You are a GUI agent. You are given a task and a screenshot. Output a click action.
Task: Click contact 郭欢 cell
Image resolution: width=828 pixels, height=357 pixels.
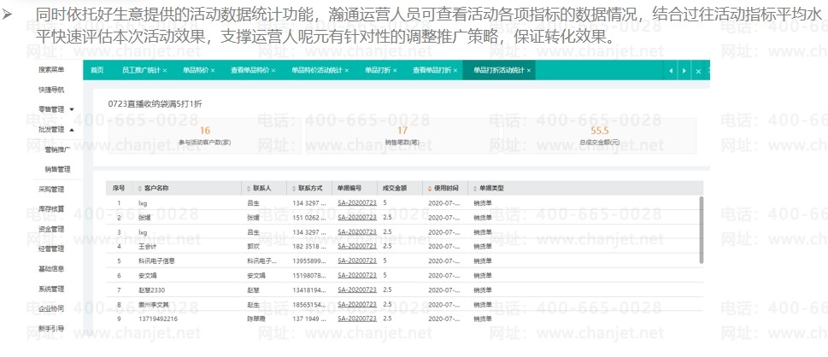tap(254, 246)
